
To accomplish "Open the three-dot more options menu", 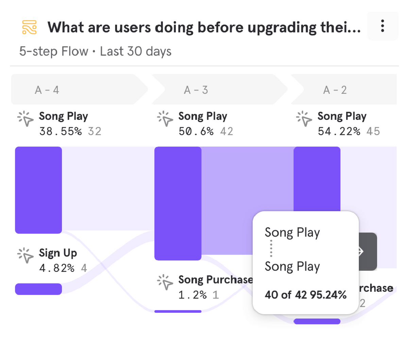I will click(382, 26).
